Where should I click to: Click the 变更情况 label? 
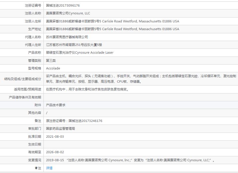35,160
